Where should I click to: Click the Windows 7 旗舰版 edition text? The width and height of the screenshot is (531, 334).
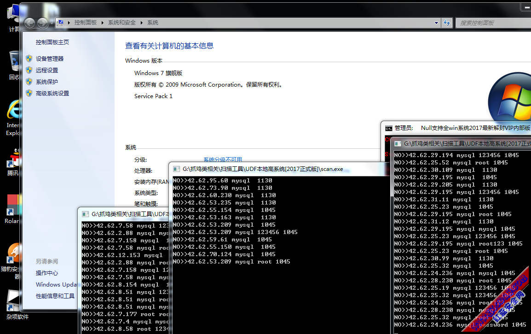pos(158,73)
